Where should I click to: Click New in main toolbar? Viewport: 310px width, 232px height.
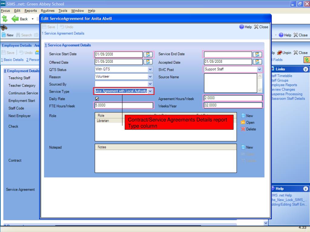click(x=8, y=35)
